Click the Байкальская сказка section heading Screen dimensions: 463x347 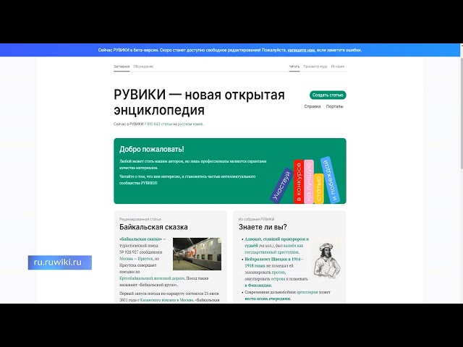153,227
